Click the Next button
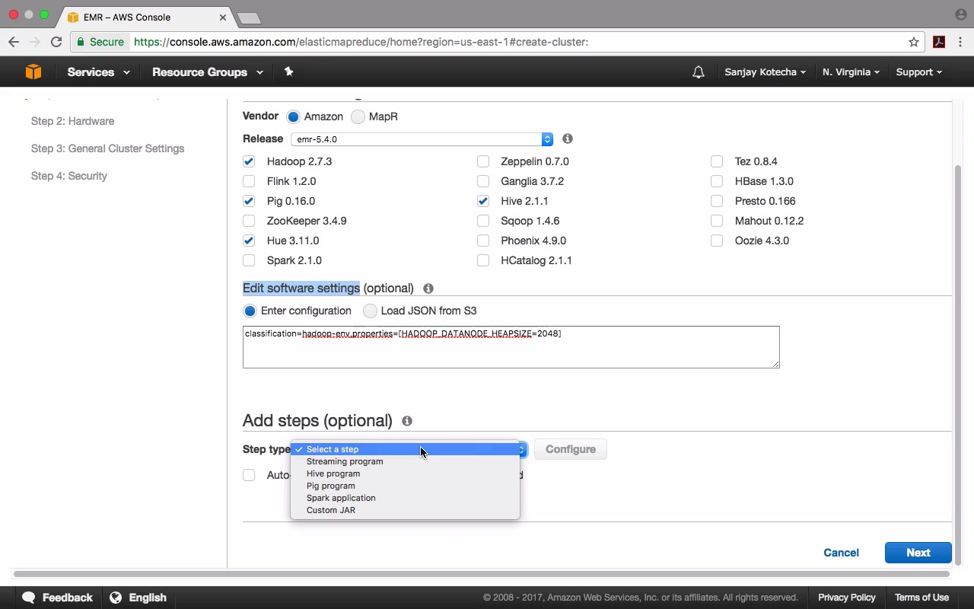The height and width of the screenshot is (609, 974). click(918, 553)
